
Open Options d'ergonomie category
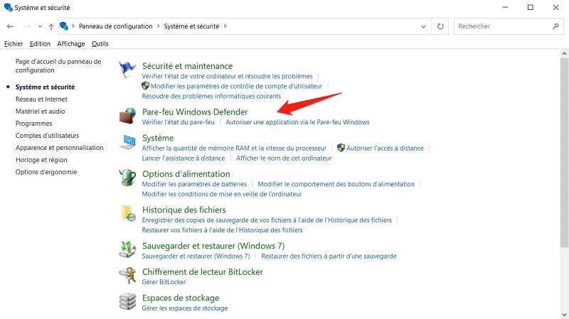(46, 172)
